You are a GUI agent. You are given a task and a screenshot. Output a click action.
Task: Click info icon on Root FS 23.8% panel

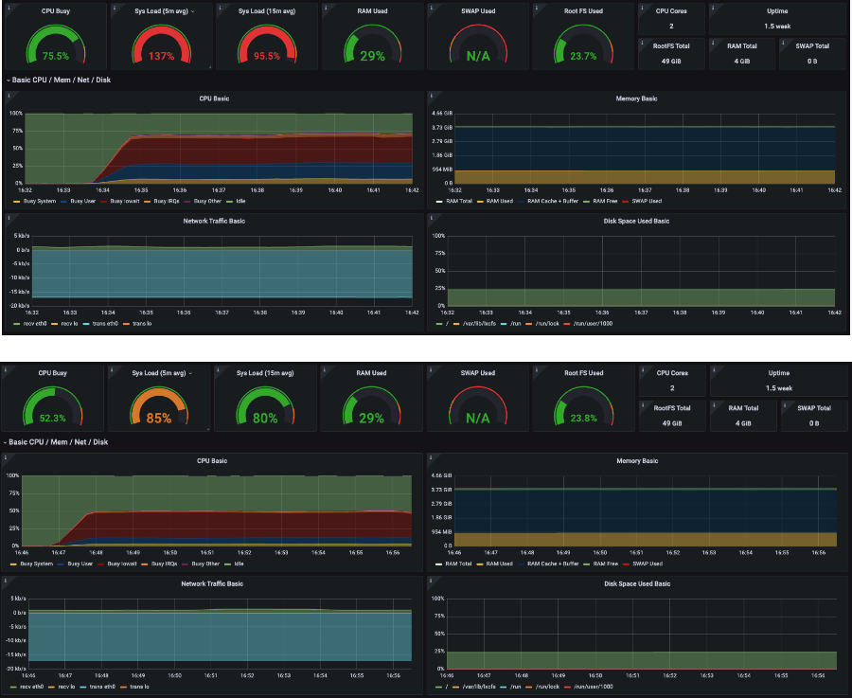pyautogui.click(x=537, y=369)
